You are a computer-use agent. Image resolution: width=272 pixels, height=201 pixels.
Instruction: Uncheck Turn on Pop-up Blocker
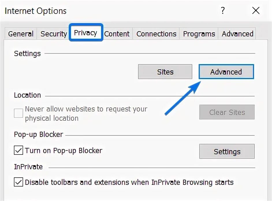(18, 150)
